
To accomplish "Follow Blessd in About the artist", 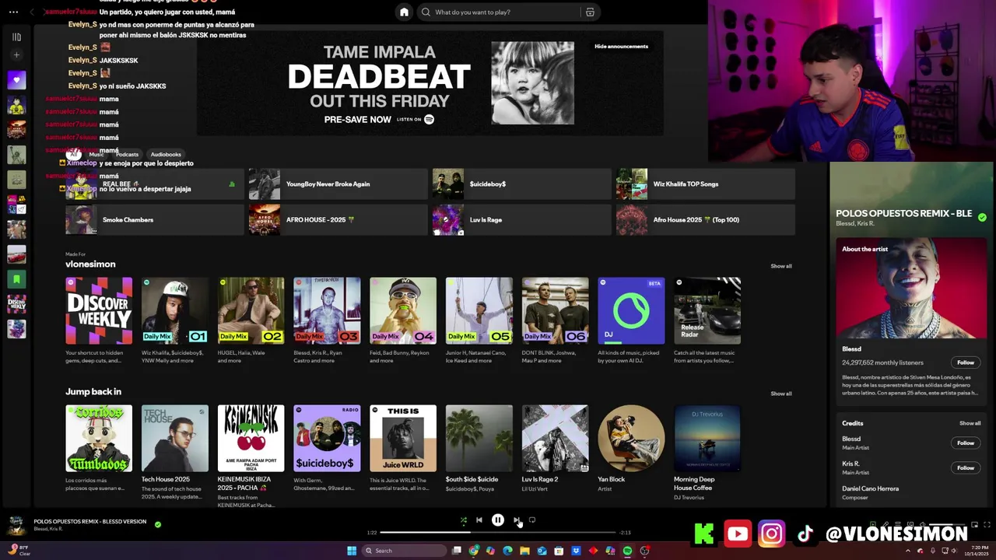I will tap(966, 362).
